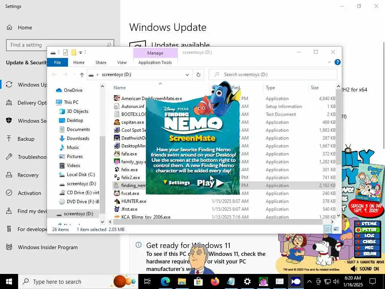Sort files by the Size column
The height and width of the screenshot is (289, 385).
(x=315, y=87)
